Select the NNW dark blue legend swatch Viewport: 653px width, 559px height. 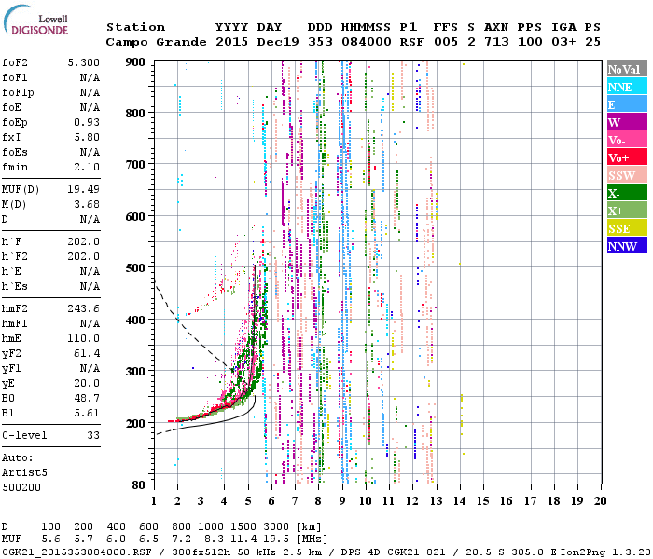pyautogui.click(x=627, y=245)
